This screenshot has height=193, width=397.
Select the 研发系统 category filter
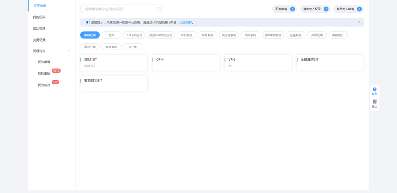click(187, 35)
